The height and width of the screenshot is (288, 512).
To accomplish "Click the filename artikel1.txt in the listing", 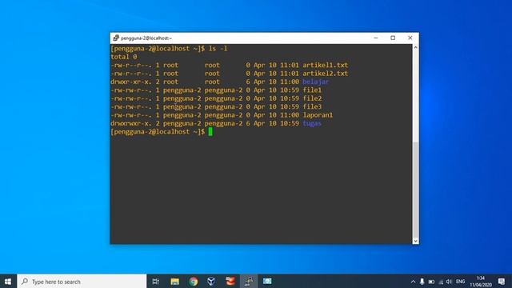I will pos(326,65).
